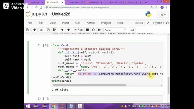Open the Edit menu
This screenshot has width=194, height=109.
tap(41, 23)
